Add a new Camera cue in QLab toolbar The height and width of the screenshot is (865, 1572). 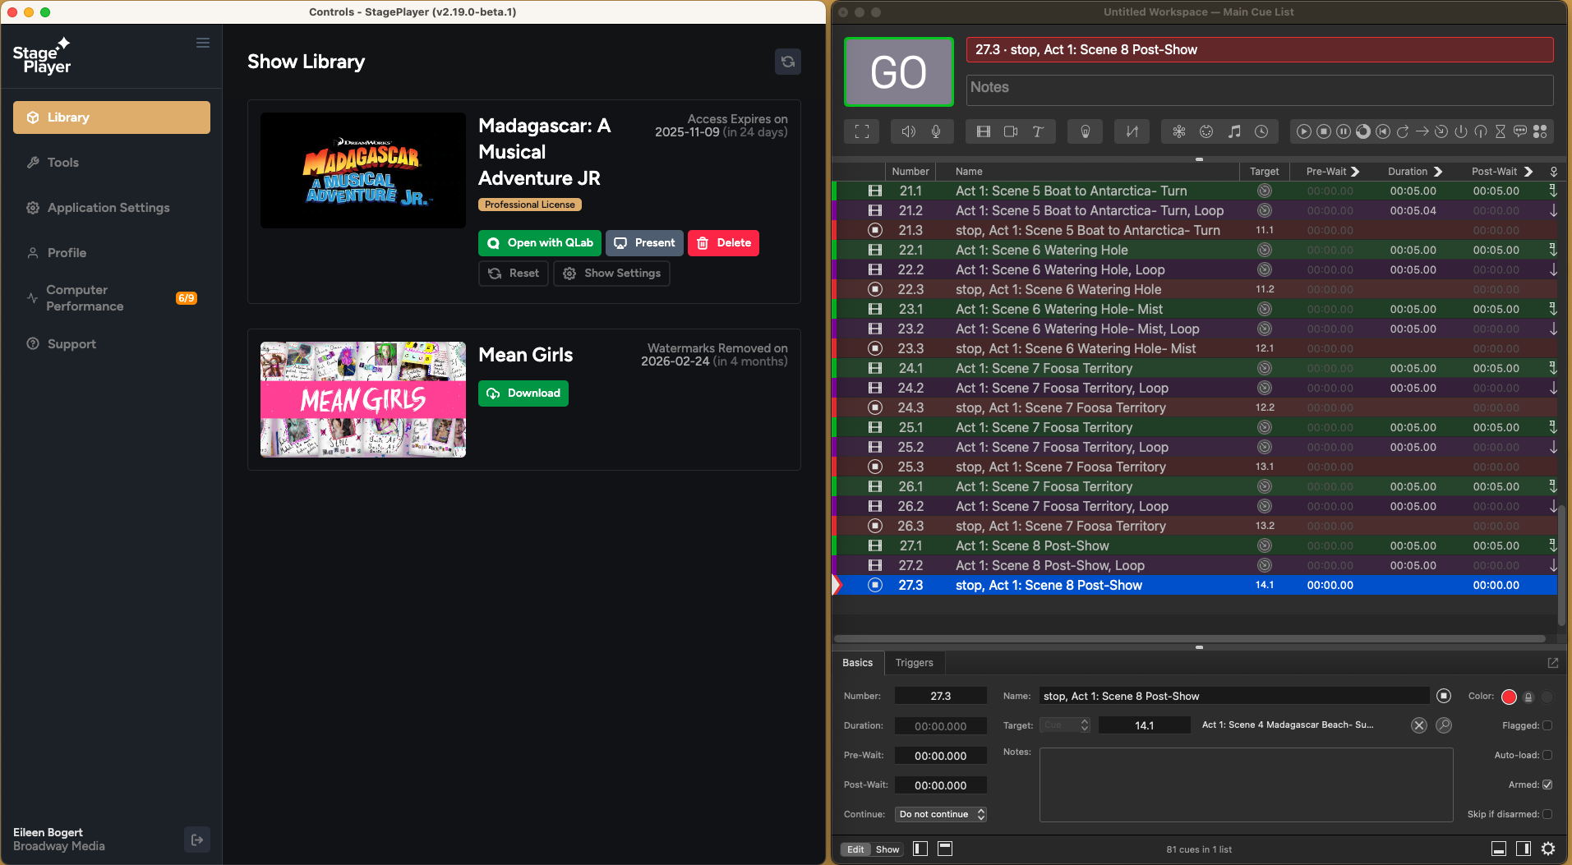(x=1011, y=131)
